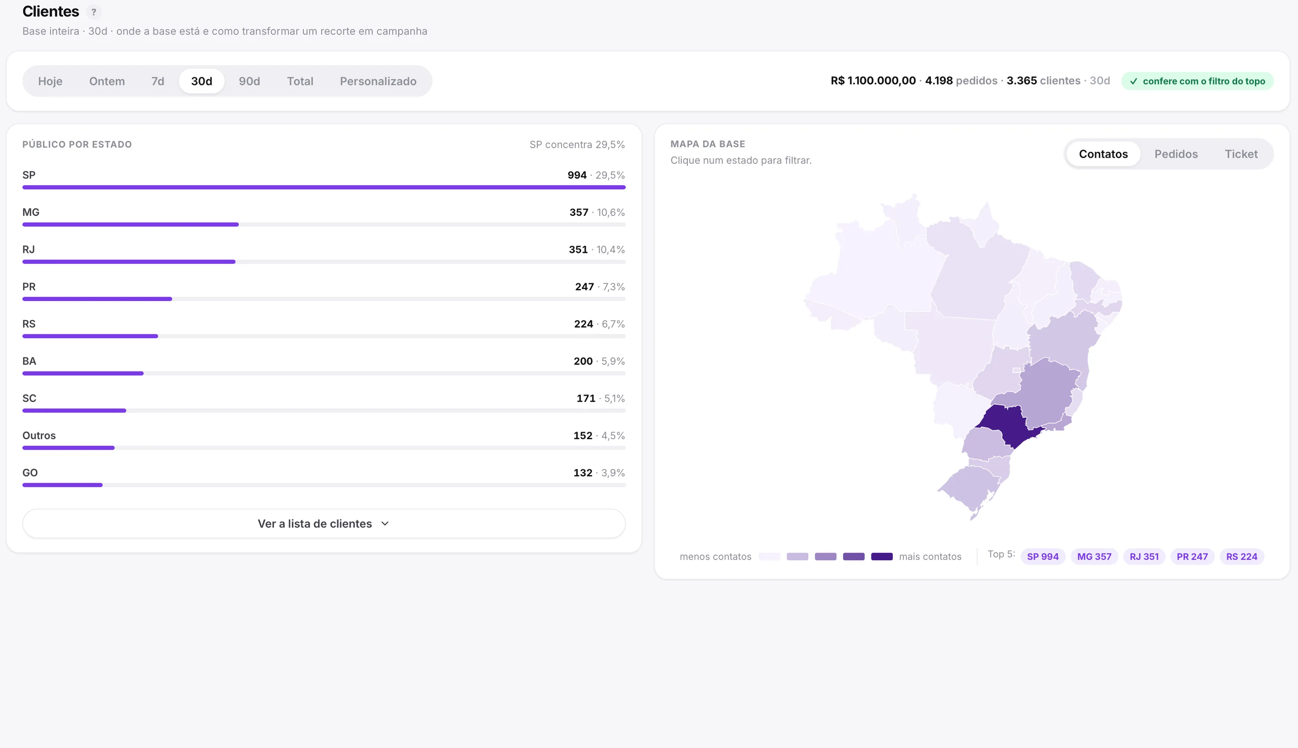Click the MG 357 top-five chip

pos(1094,557)
